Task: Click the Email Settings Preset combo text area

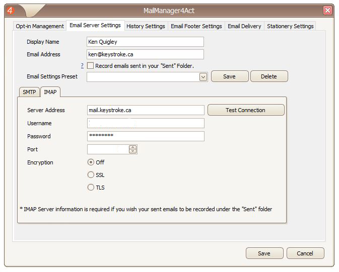Action: pos(143,77)
